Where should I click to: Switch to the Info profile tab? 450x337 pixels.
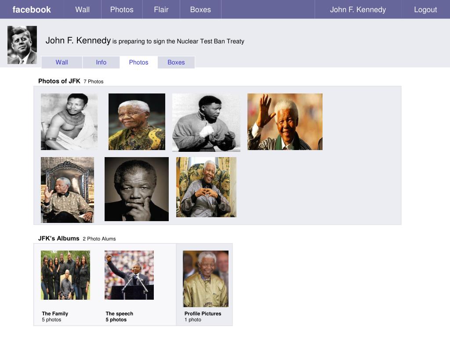pos(101,62)
